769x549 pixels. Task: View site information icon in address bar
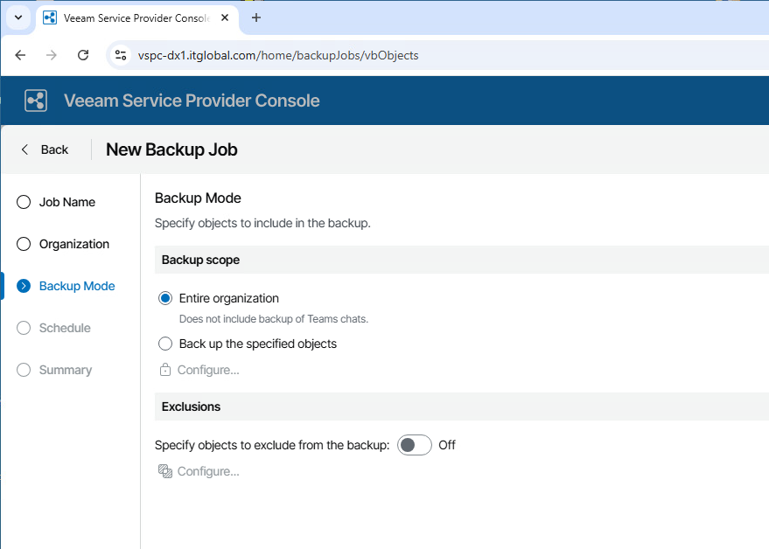coord(121,55)
